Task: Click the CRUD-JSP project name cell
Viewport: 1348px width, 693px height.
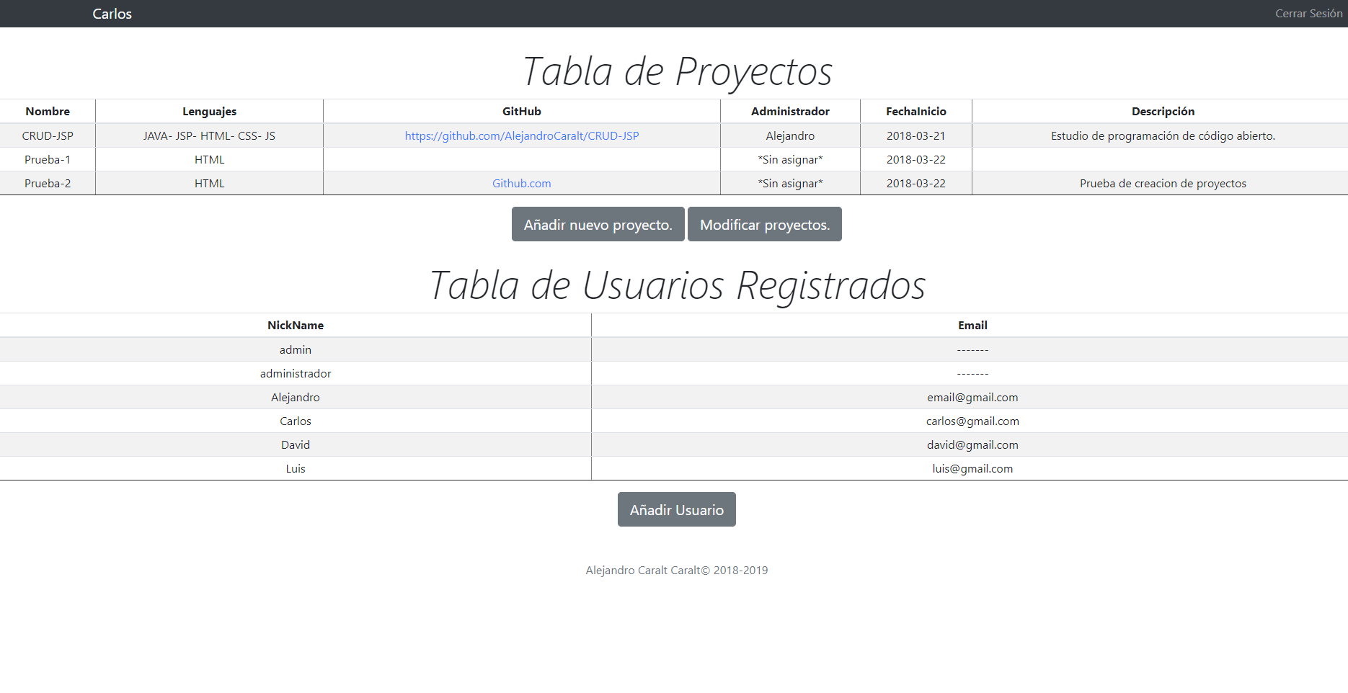Action: [48, 135]
